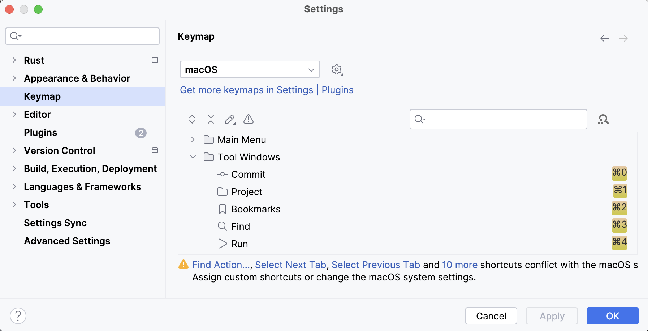
Task: Open the Plugins settings page
Action: [40, 132]
